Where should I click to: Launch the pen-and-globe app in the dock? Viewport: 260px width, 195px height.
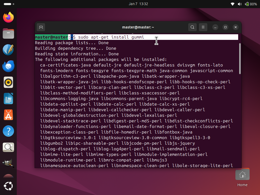coord(8,50)
